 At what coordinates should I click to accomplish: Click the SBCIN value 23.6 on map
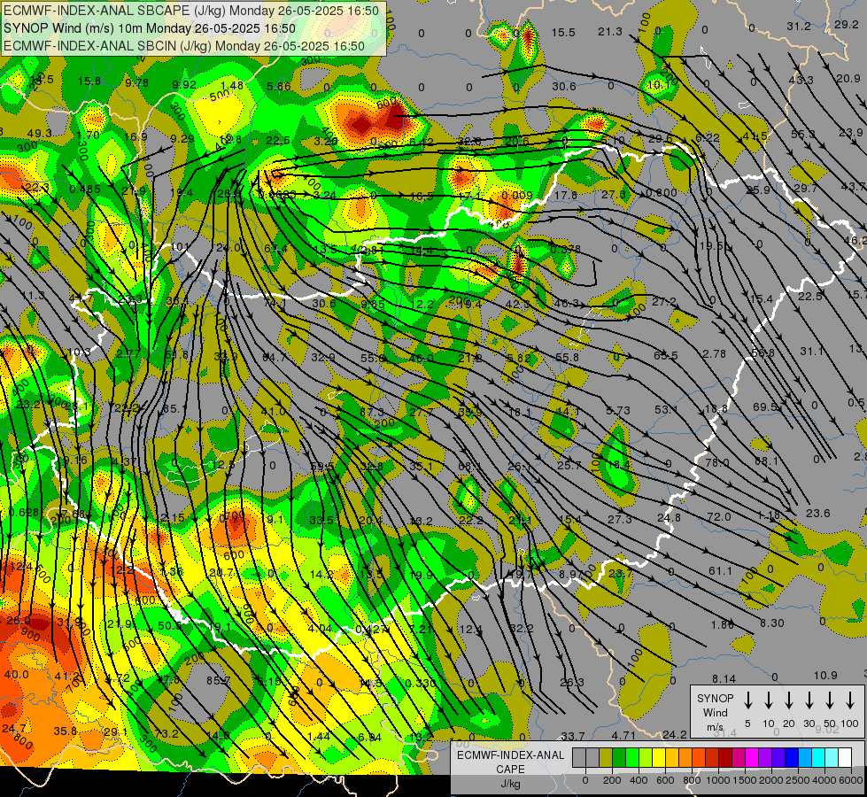click(817, 514)
